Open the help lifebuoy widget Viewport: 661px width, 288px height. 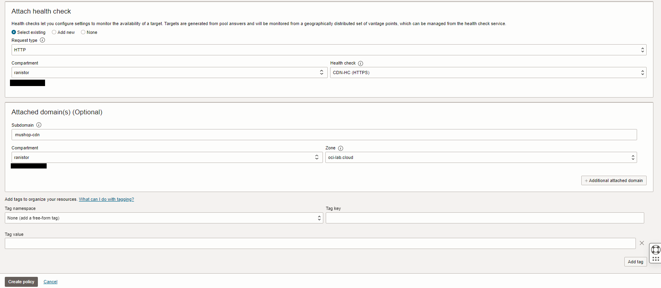[655, 250]
